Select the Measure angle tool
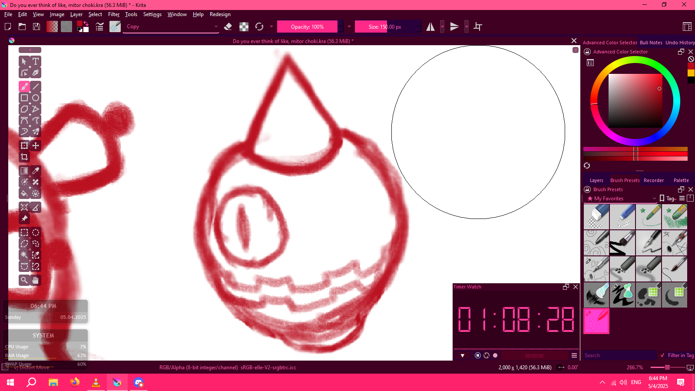Screen dimensions: 695x391 [36, 207]
